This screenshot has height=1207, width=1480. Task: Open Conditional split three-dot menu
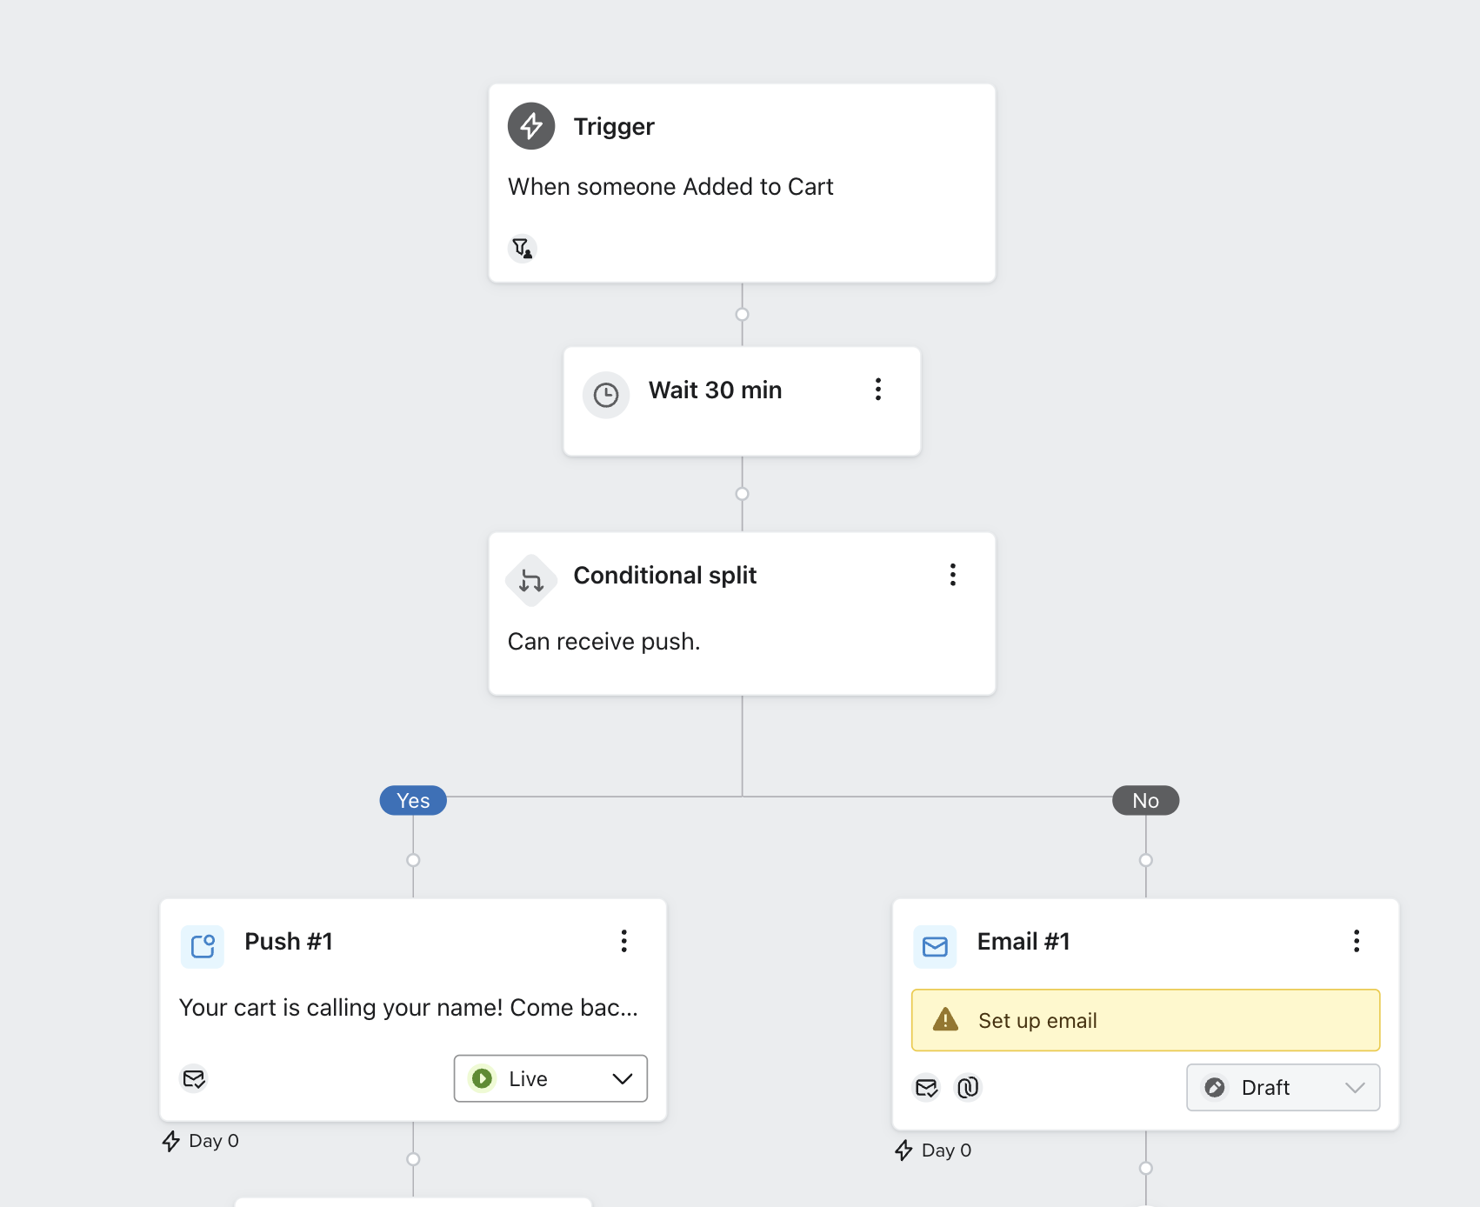click(953, 575)
